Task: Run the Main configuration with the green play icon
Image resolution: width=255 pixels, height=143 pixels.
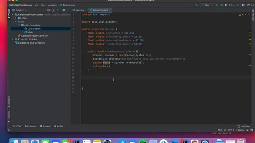Action: (217, 5)
